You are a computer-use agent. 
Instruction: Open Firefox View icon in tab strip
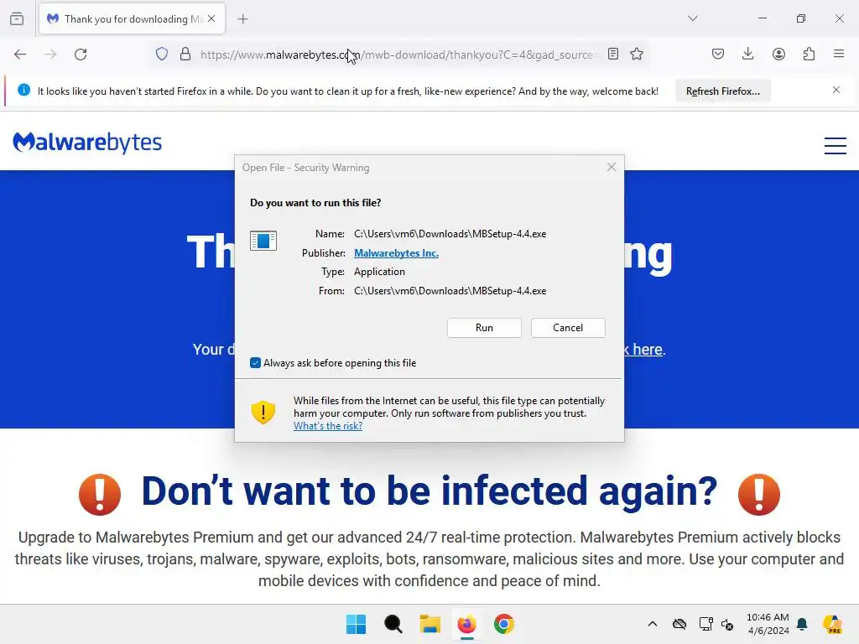coord(17,19)
